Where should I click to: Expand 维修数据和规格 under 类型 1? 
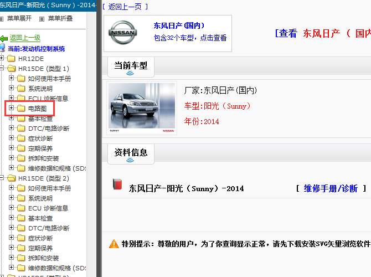point(11,168)
